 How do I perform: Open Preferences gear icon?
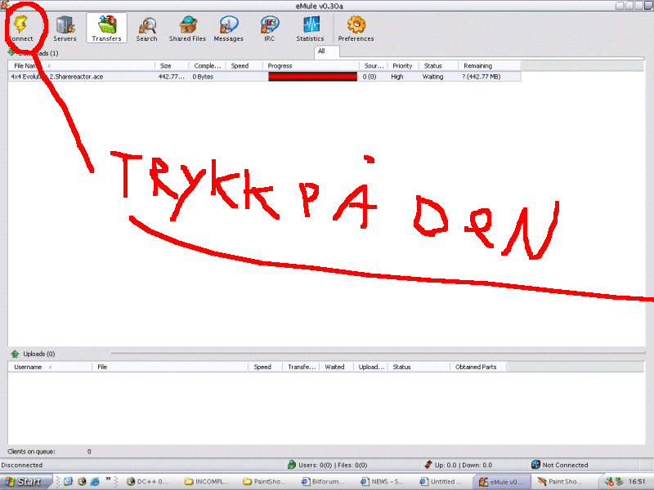pyautogui.click(x=356, y=29)
